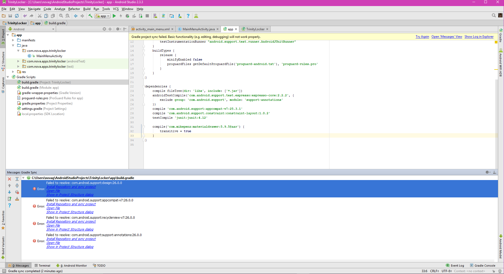Expand the res folder
This screenshot has height=274, width=504.
point(13,72)
